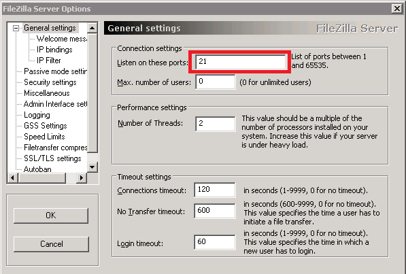406x274 pixels.
Task: Open the Welcome message page
Action: (x=62, y=39)
